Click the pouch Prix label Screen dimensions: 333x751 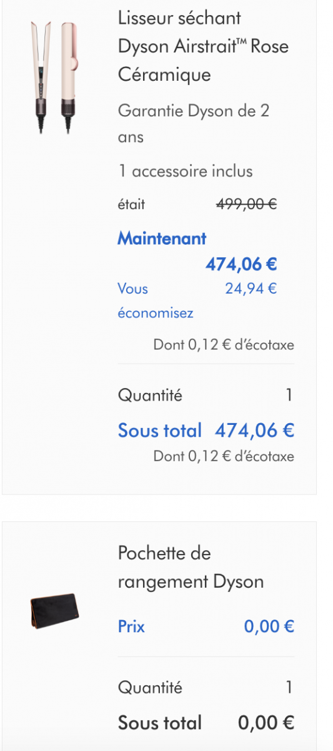click(131, 626)
